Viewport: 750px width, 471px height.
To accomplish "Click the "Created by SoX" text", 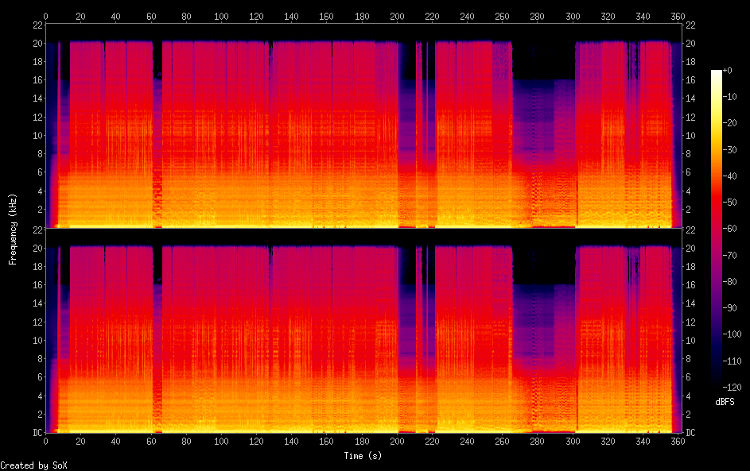I will click(x=33, y=465).
